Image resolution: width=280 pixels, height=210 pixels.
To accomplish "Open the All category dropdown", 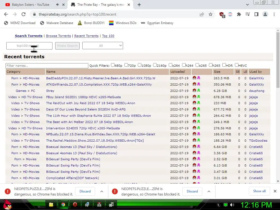I will tap(103, 46).
